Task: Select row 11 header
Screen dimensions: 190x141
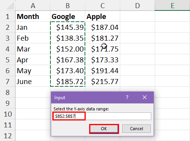Action: point(8,125)
